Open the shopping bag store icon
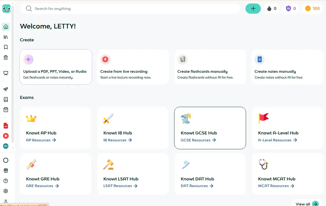The image size is (326, 206). [x=6, y=110]
